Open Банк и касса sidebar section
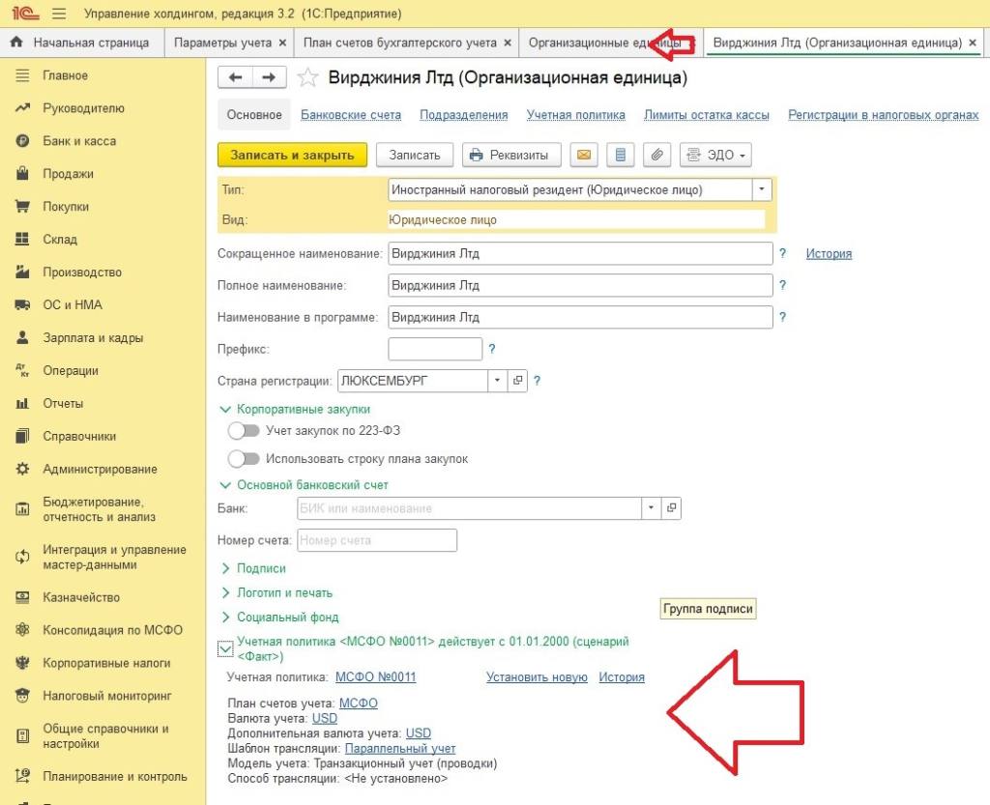The width and height of the screenshot is (990, 805). click(79, 141)
